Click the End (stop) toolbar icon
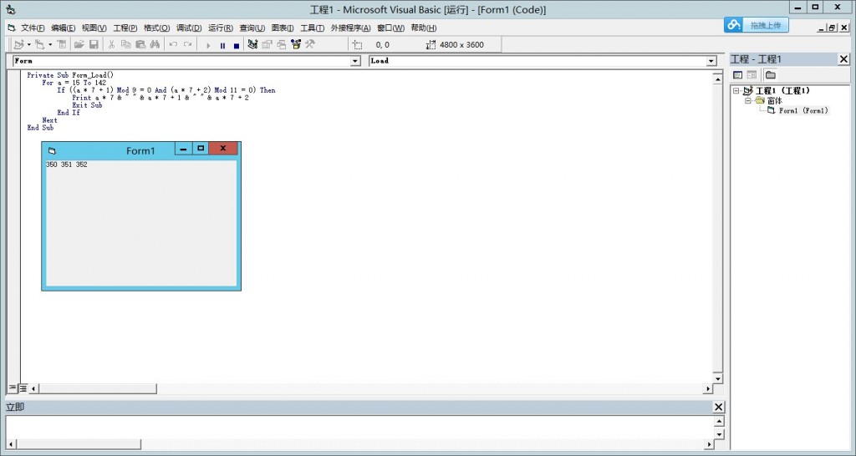The height and width of the screenshot is (456, 856). pos(236,45)
